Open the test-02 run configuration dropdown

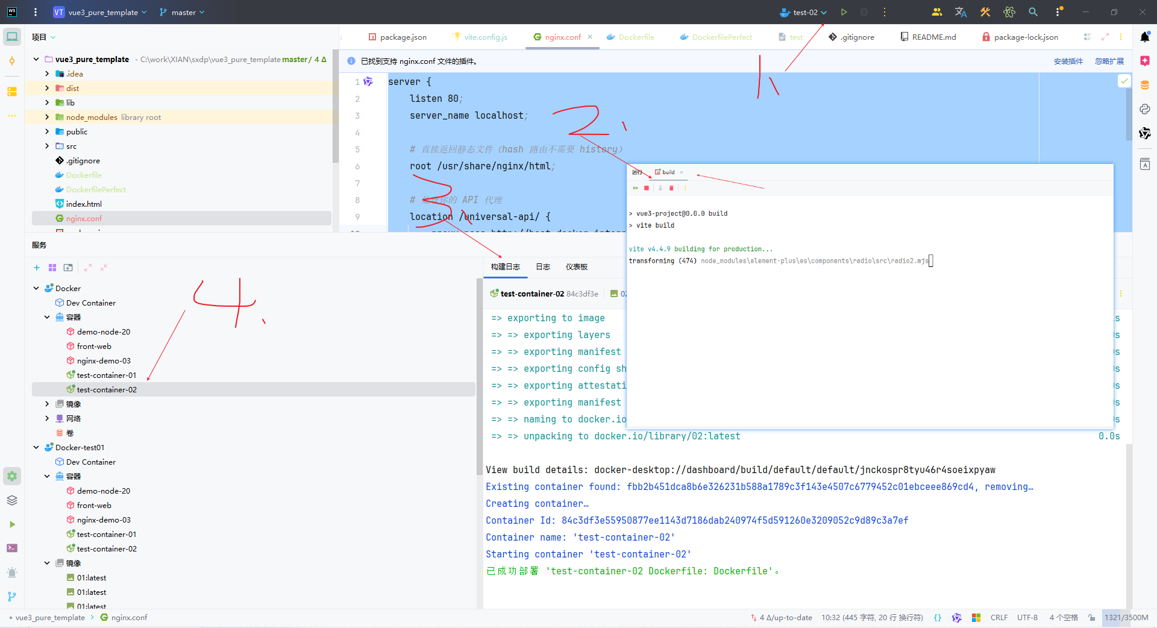(803, 12)
